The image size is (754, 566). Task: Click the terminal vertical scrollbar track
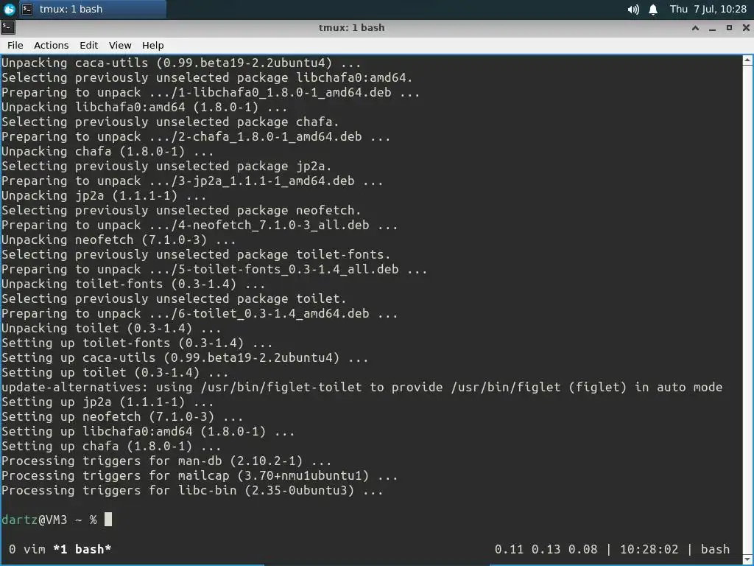tap(748, 310)
